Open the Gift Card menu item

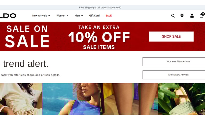[94, 15]
